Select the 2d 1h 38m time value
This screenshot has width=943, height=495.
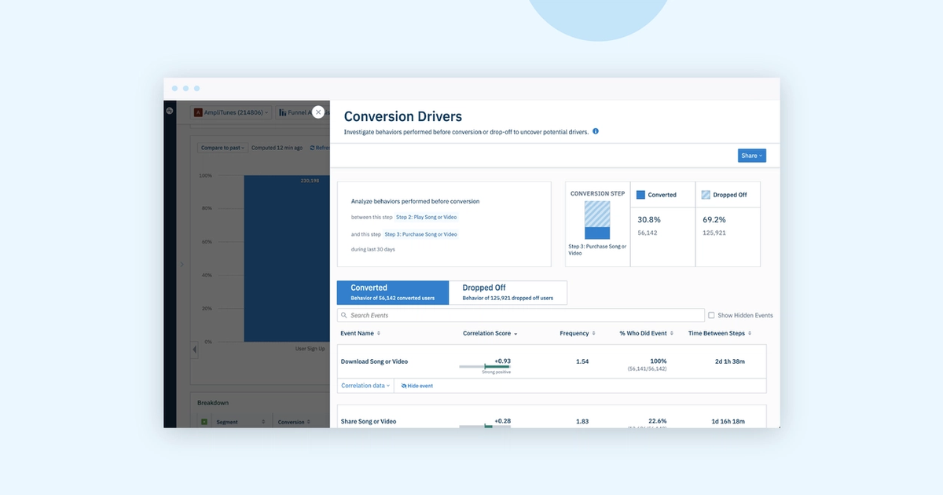[x=729, y=361]
